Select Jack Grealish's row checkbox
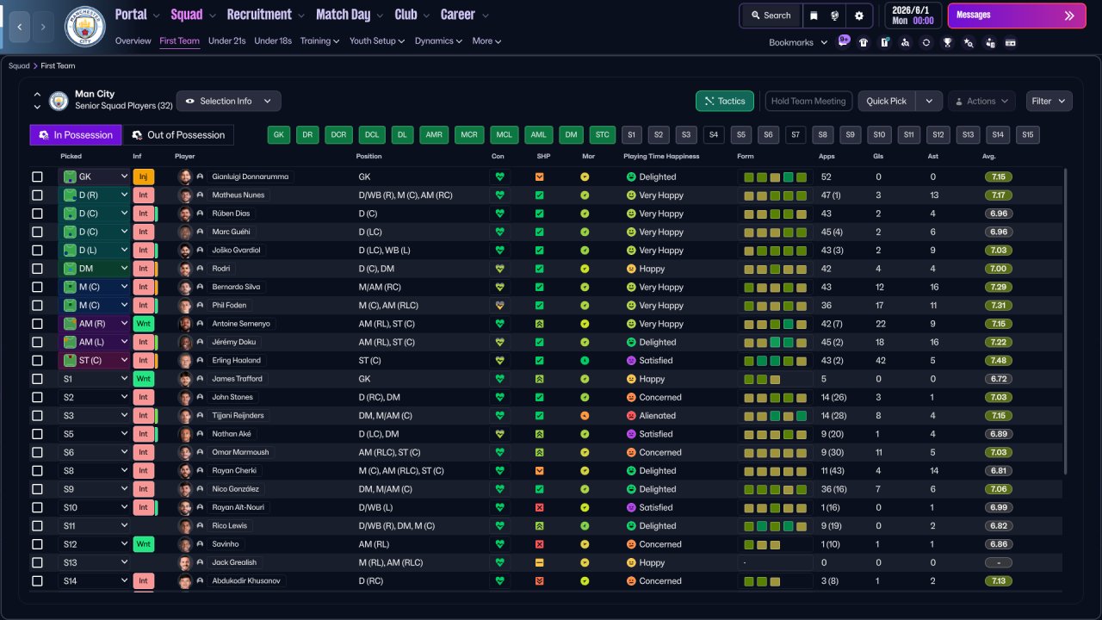Image resolution: width=1102 pixels, height=620 pixels. coord(37,562)
